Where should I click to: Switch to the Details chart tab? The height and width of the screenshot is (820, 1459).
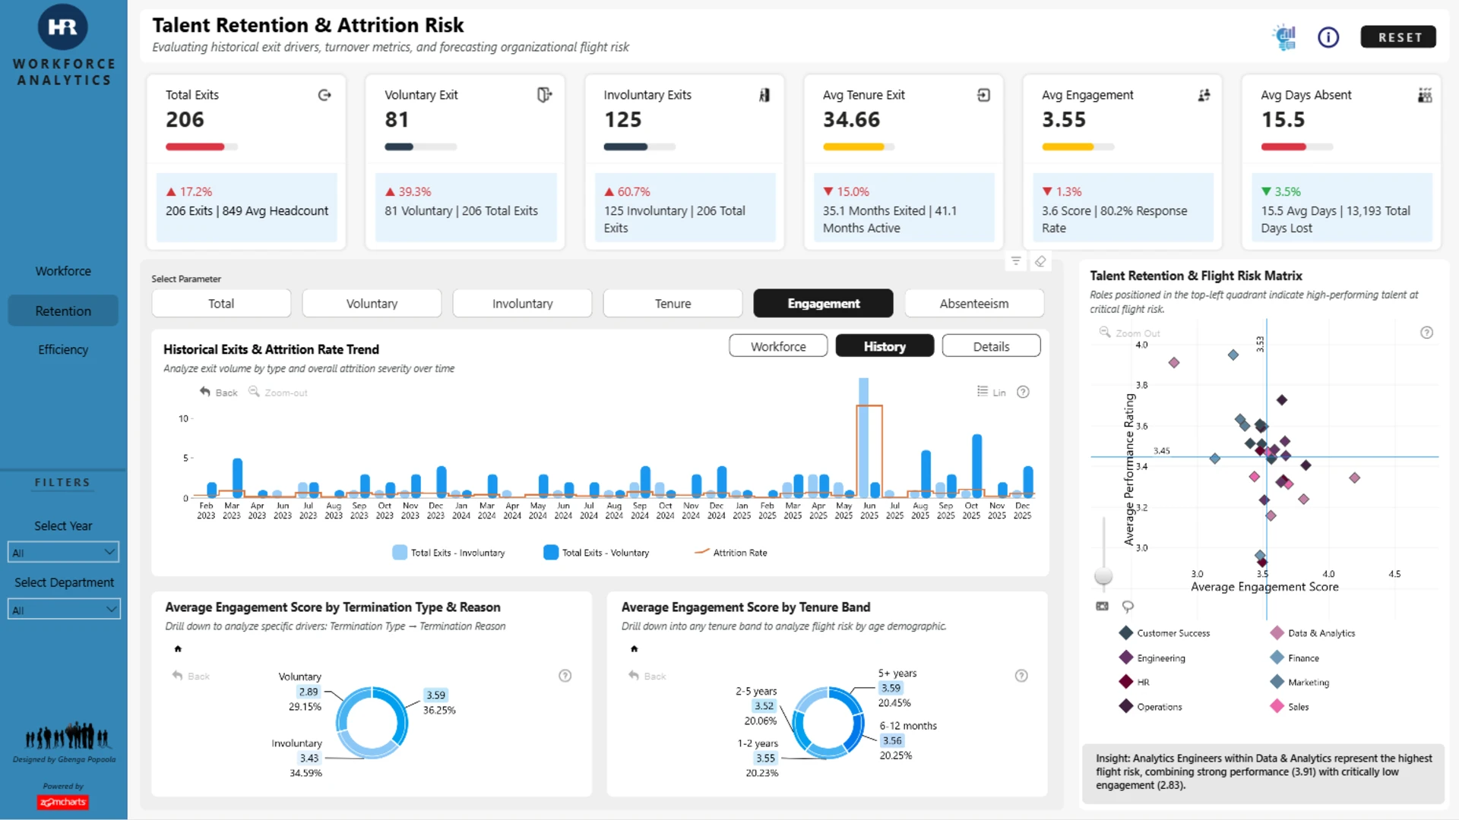(x=991, y=346)
